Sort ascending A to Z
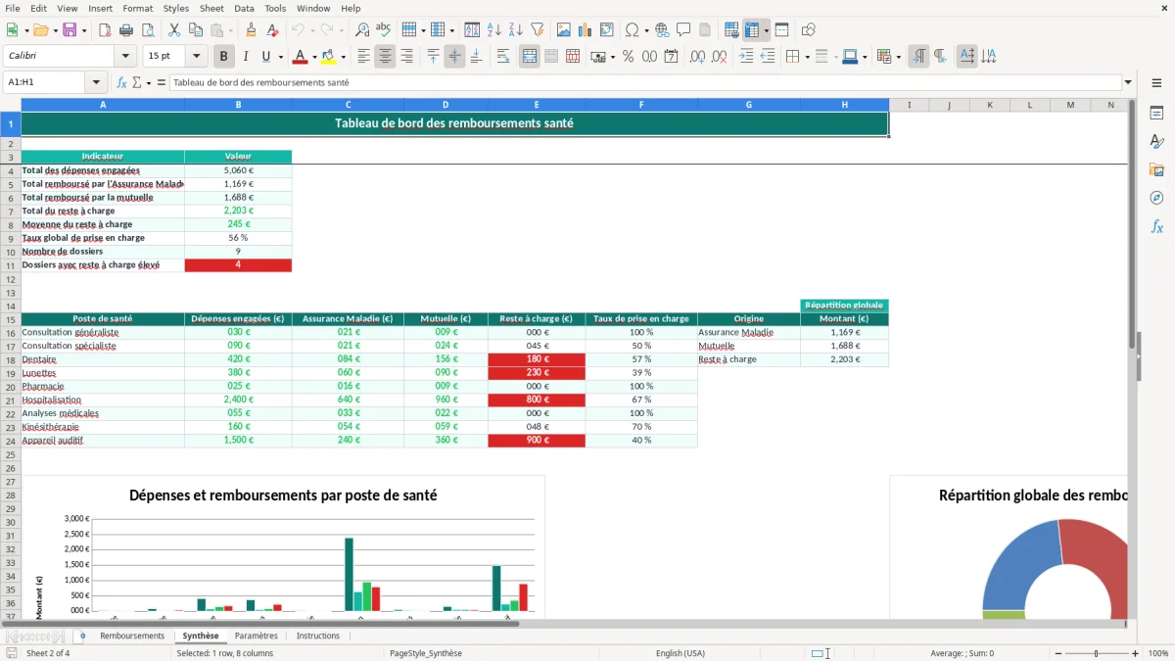Viewport: 1175px width, 661px height. point(493,30)
